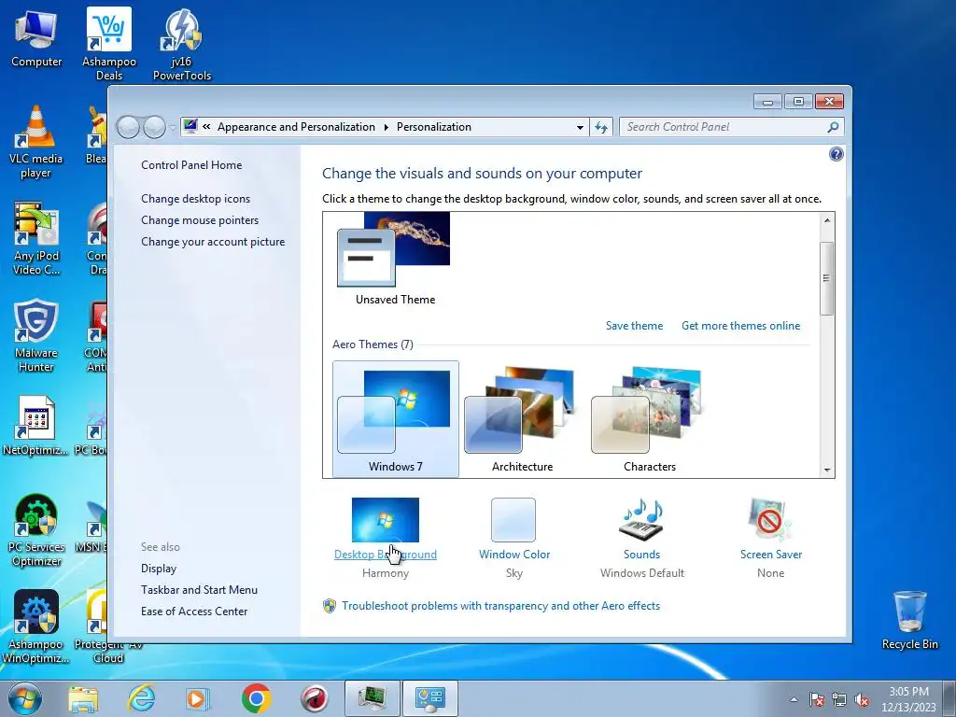Click the Action Center flag tray icon
The height and width of the screenshot is (717, 956).
[x=816, y=700]
